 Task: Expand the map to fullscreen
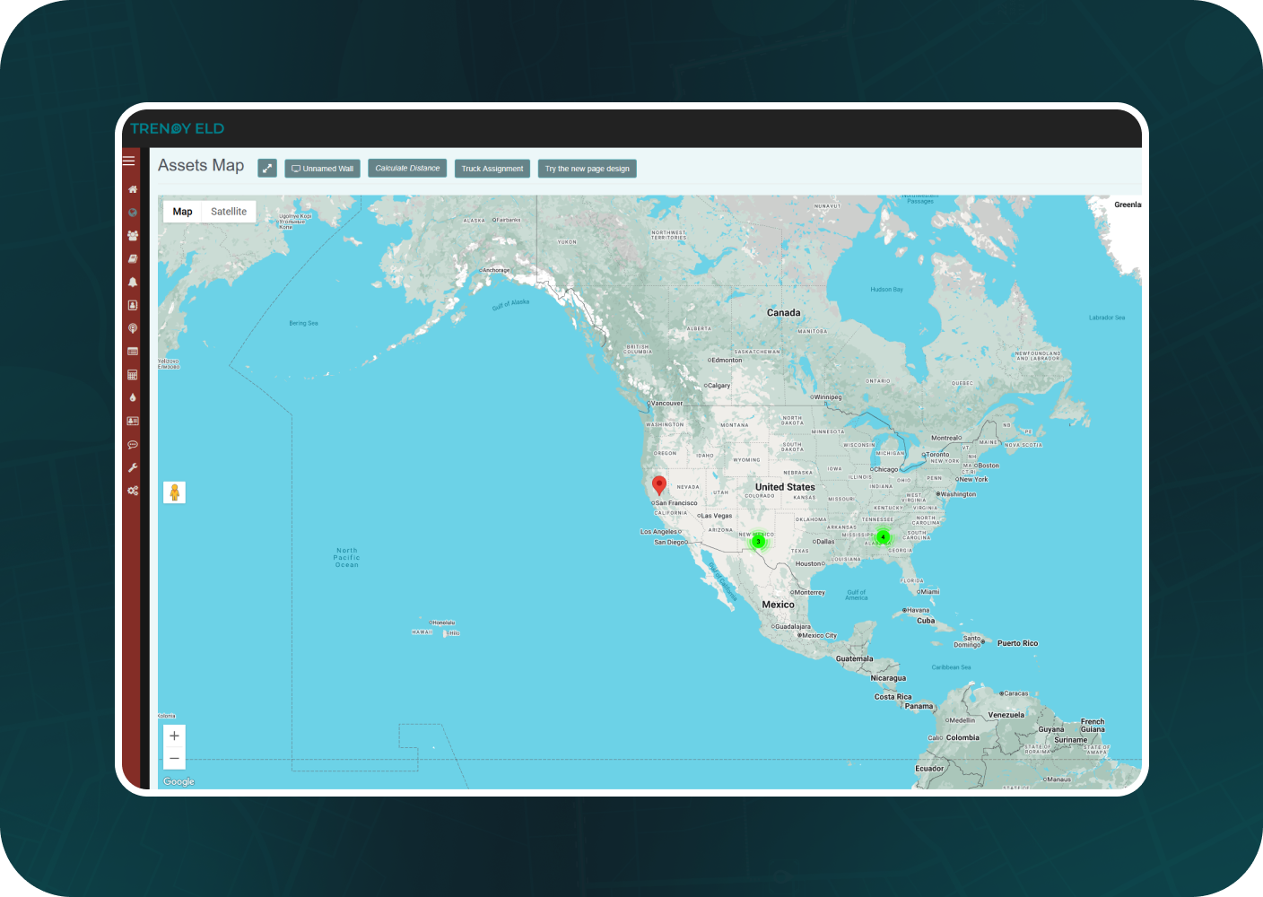(x=267, y=169)
